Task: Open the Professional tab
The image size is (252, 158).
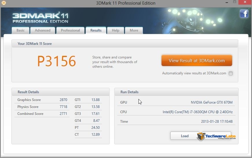Action: click(x=70, y=30)
